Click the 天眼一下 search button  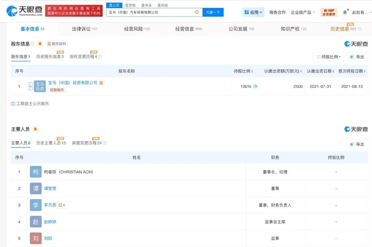coord(213,12)
